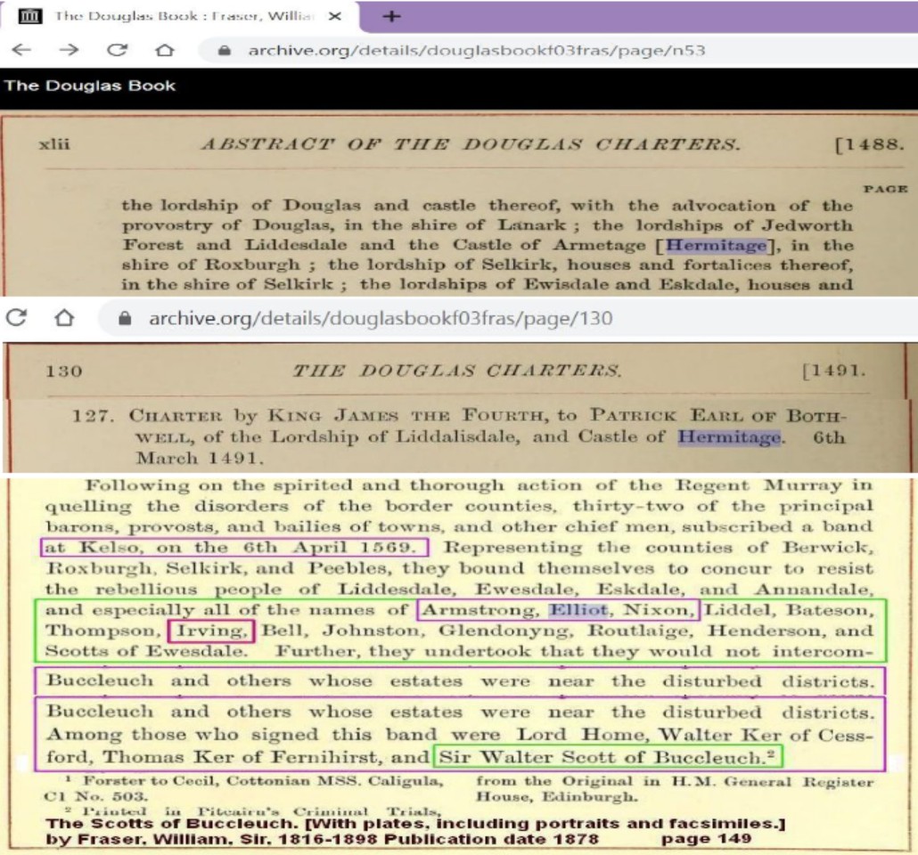
Task: Click the name Glendonyng in the list
Action: point(508,631)
